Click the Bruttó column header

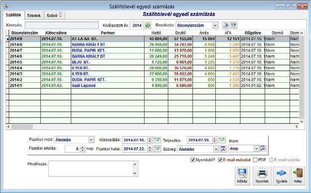[180, 33]
